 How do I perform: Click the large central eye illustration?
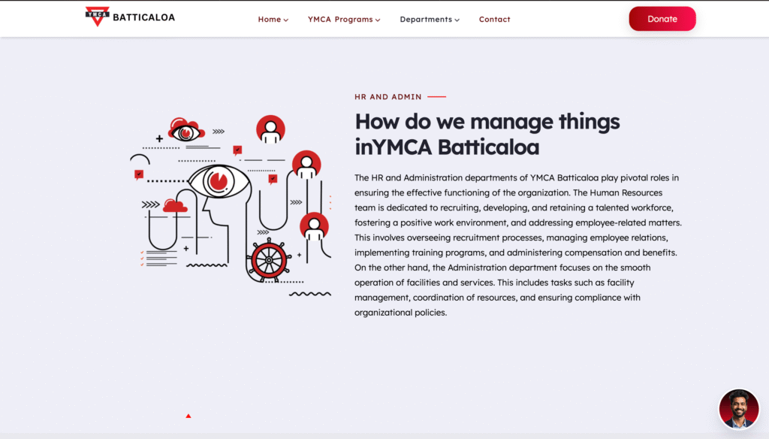coord(217,180)
